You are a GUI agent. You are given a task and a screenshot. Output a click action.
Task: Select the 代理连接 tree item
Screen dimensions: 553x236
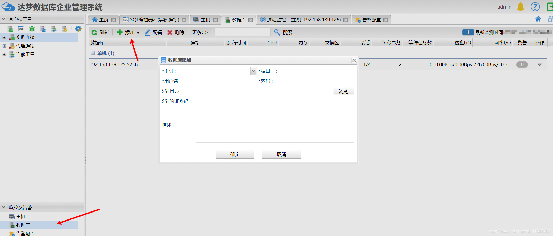(x=25, y=46)
